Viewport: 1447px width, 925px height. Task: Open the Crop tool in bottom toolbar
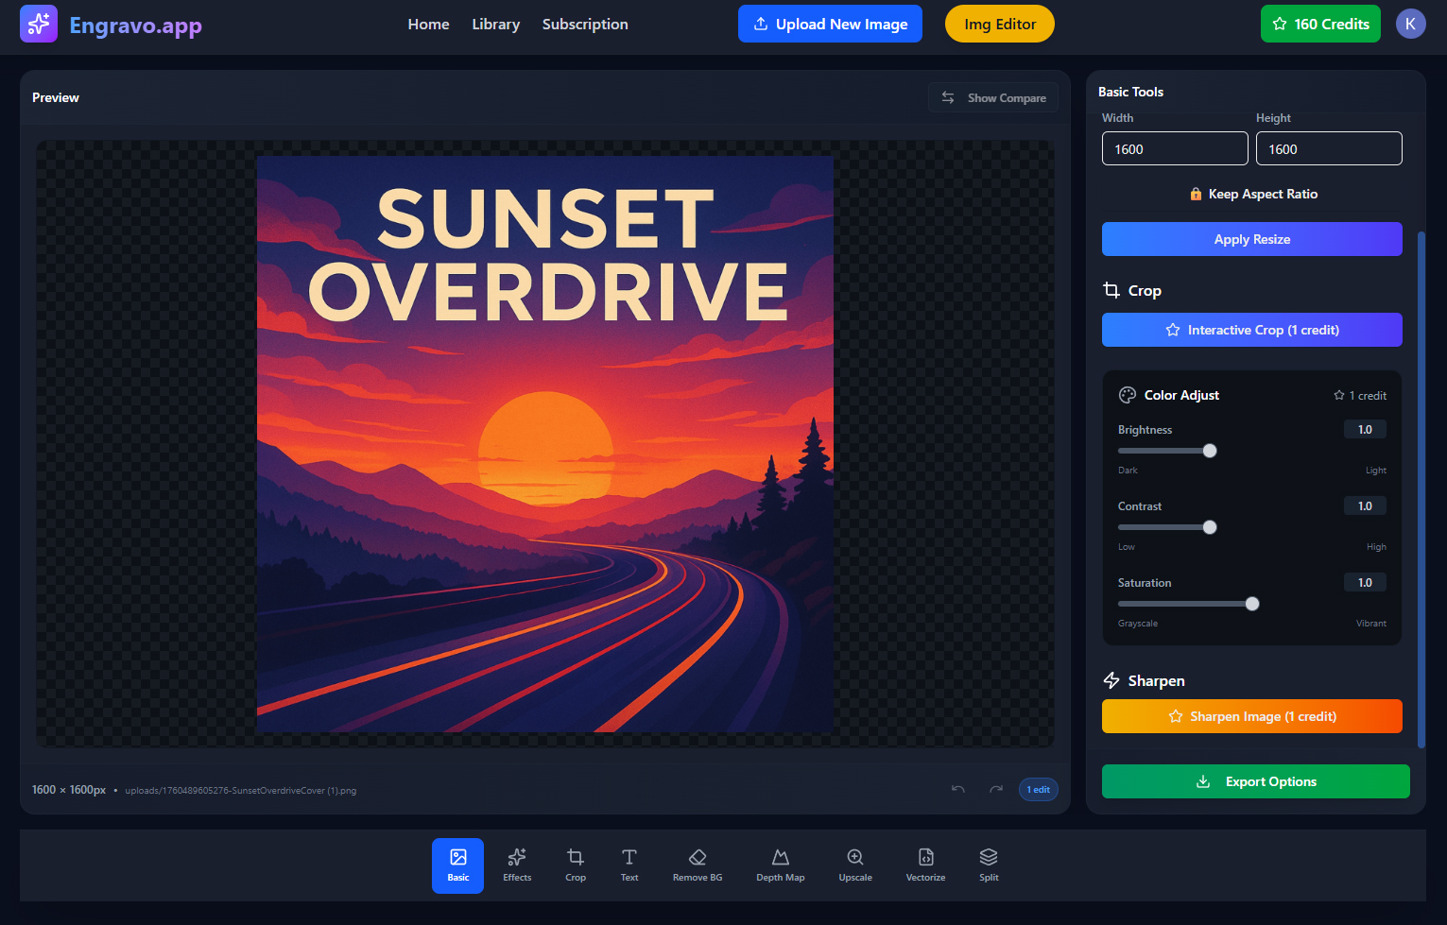pos(575,865)
